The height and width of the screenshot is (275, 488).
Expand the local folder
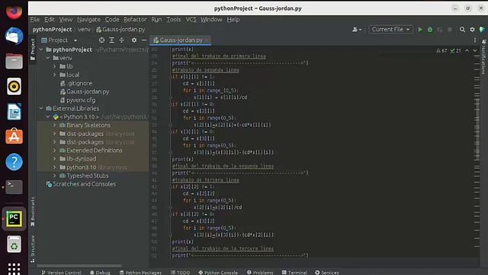coord(55,75)
